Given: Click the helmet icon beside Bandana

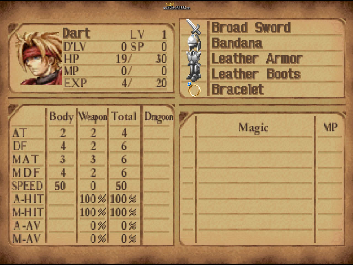Looking at the screenshot, I should tap(194, 43).
